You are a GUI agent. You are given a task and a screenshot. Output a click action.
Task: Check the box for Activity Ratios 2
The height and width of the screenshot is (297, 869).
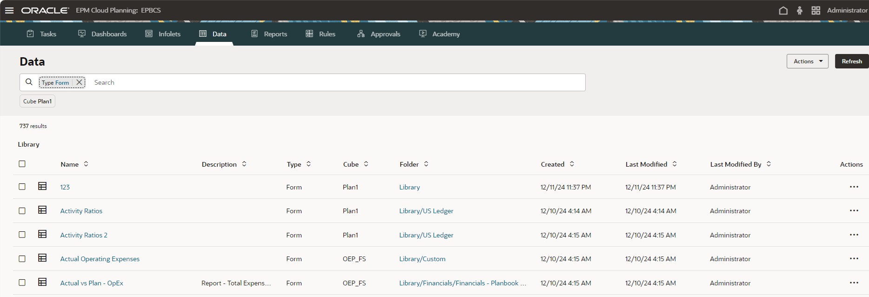tap(22, 235)
